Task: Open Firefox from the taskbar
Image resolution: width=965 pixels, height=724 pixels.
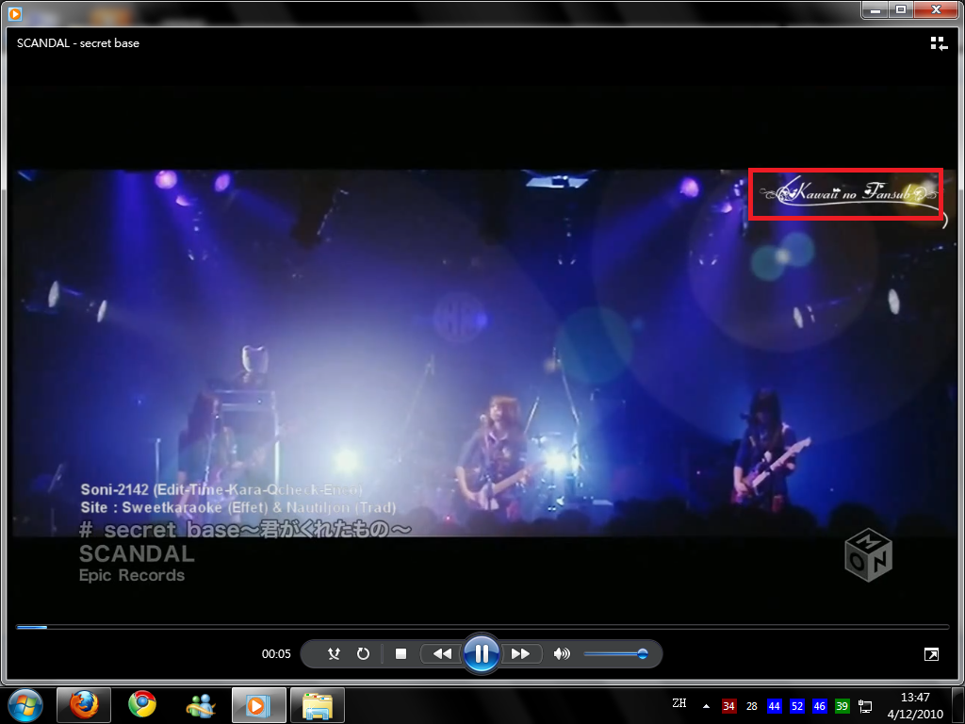Action: click(x=84, y=705)
